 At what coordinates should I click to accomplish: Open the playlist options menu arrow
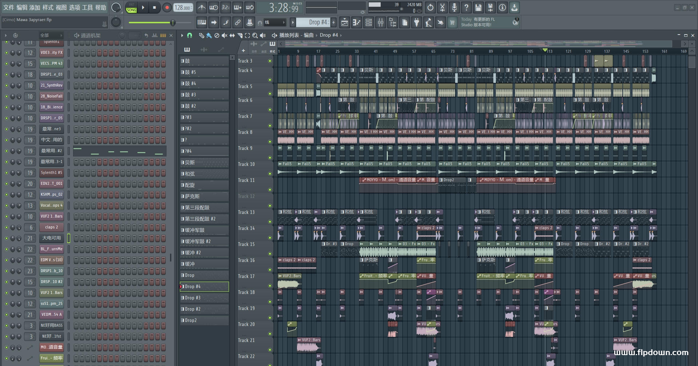(x=182, y=35)
